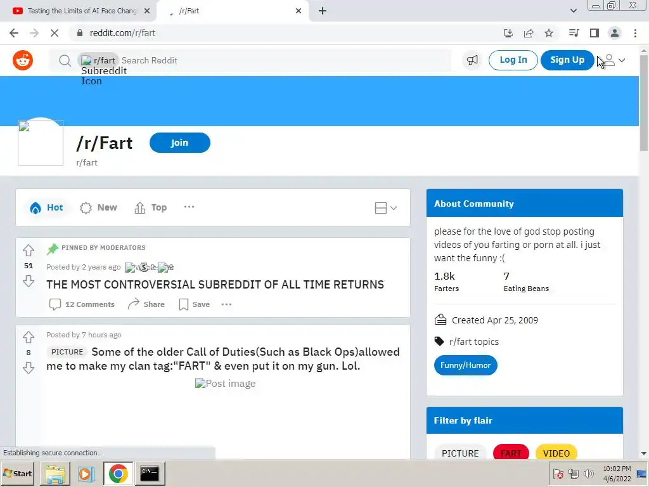Open 12 Comments on pinned post
The width and height of the screenshot is (649, 487).
pyautogui.click(x=82, y=304)
